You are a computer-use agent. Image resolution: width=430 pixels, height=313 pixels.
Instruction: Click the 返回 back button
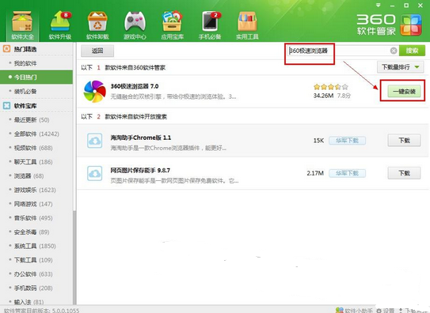coord(97,51)
